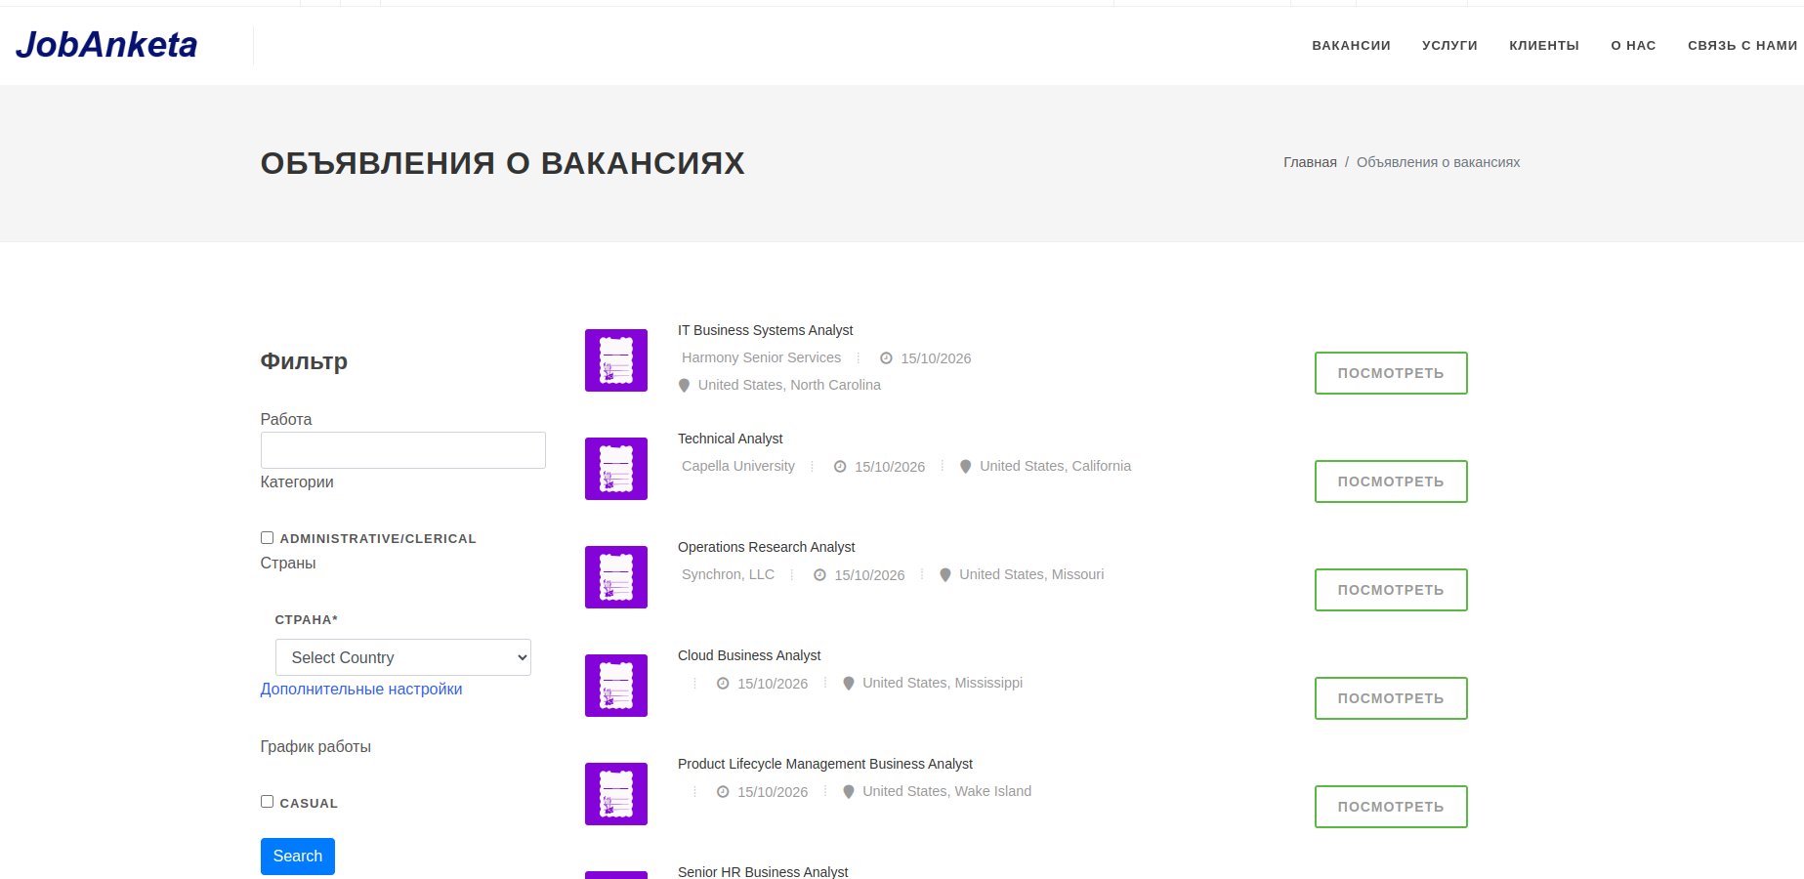Click Capella University company name
Viewport: 1804px width, 879px height.
tap(737, 466)
